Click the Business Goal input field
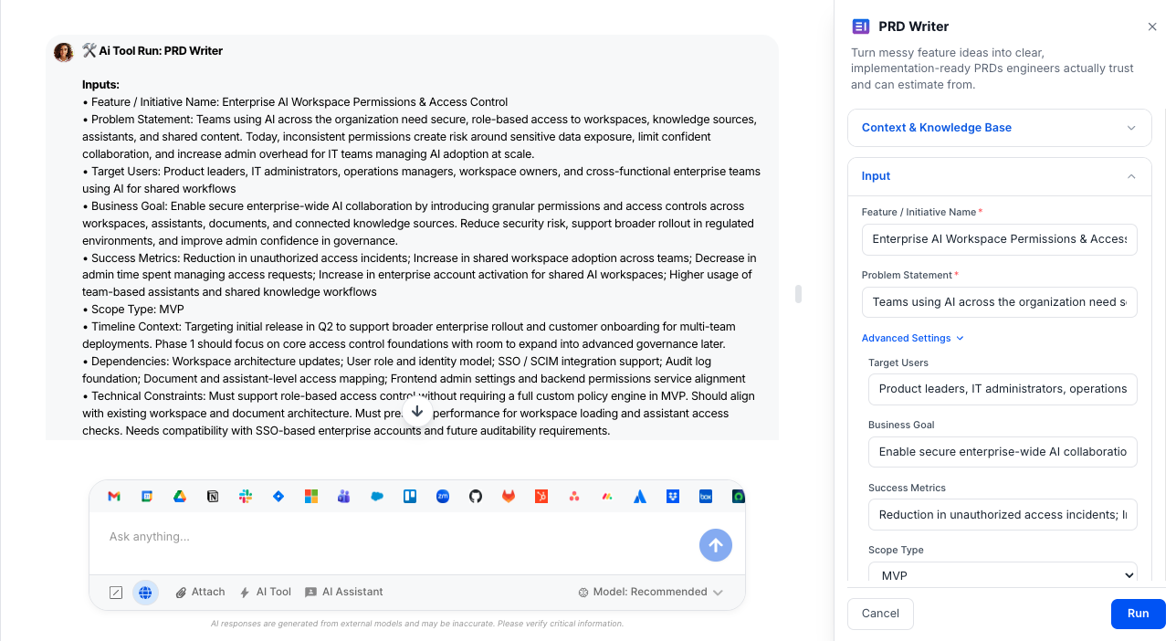The height and width of the screenshot is (641, 1176). tap(1003, 452)
